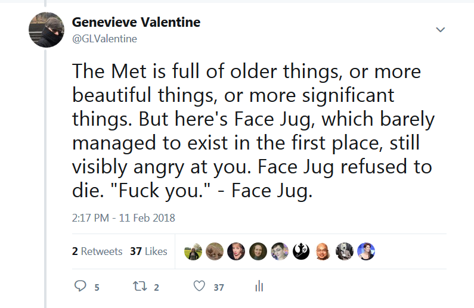Like the tweet with heart icon
Image resolution: width=474 pixels, height=308 pixels.
[x=199, y=287]
